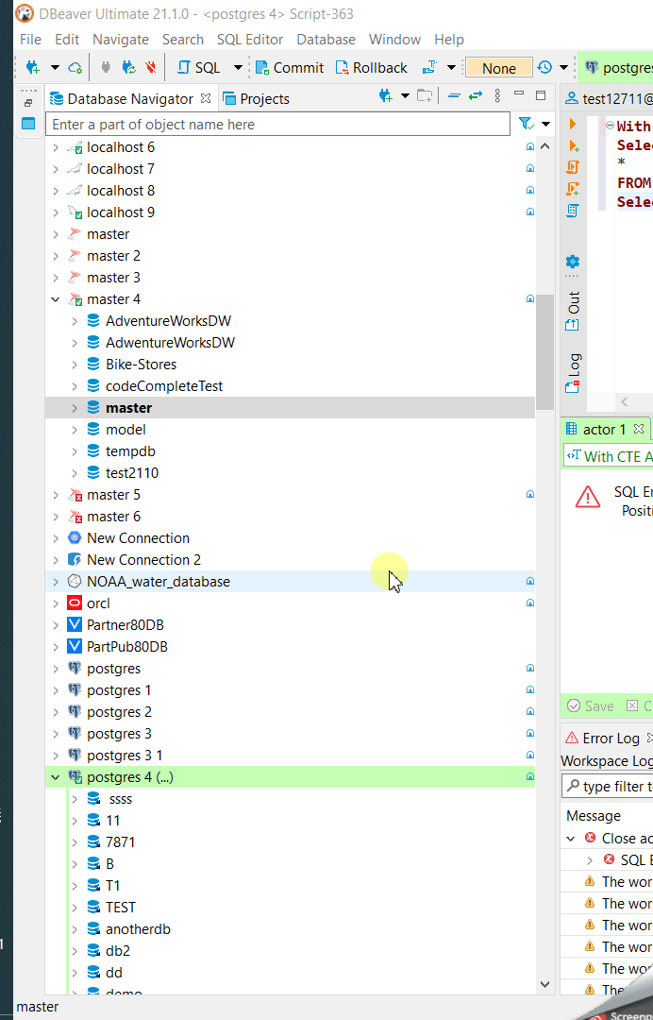This screenshot has height=1020, width=653.
Task: Click the Rollback button
Action: (371, 68)
